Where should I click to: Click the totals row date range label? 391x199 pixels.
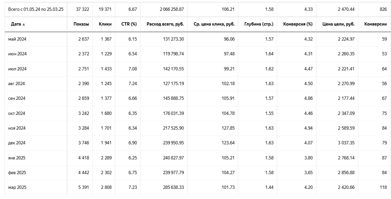pos(36,9)
